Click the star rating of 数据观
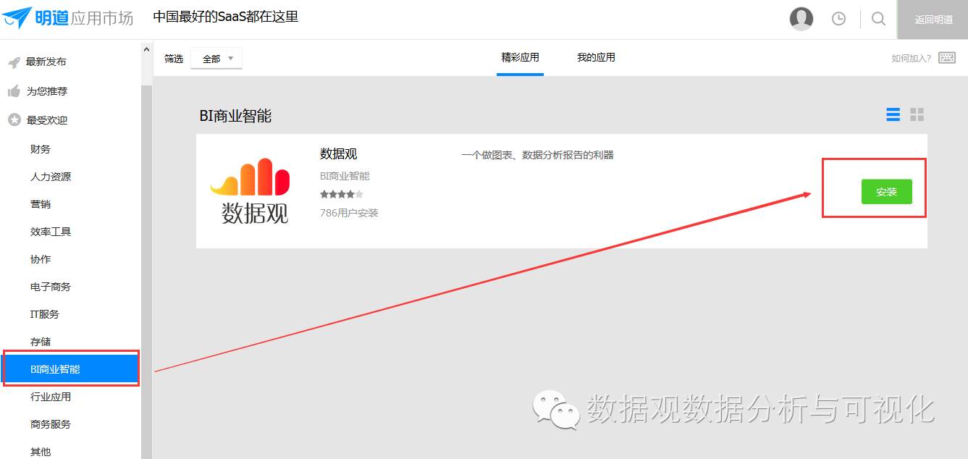The height and width of the screenshot is (459, 968). click(342, 194)
